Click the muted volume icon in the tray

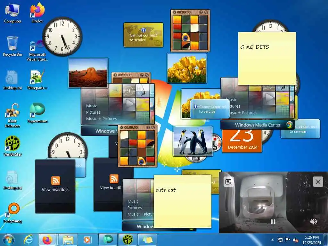tap(296, 240)
